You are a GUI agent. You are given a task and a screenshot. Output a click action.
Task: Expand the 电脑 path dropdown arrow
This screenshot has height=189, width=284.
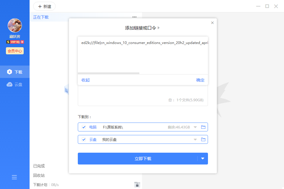[195, 127]
